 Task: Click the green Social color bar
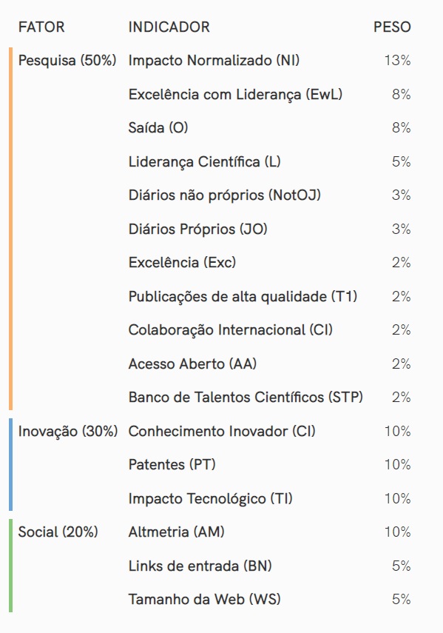11,566
